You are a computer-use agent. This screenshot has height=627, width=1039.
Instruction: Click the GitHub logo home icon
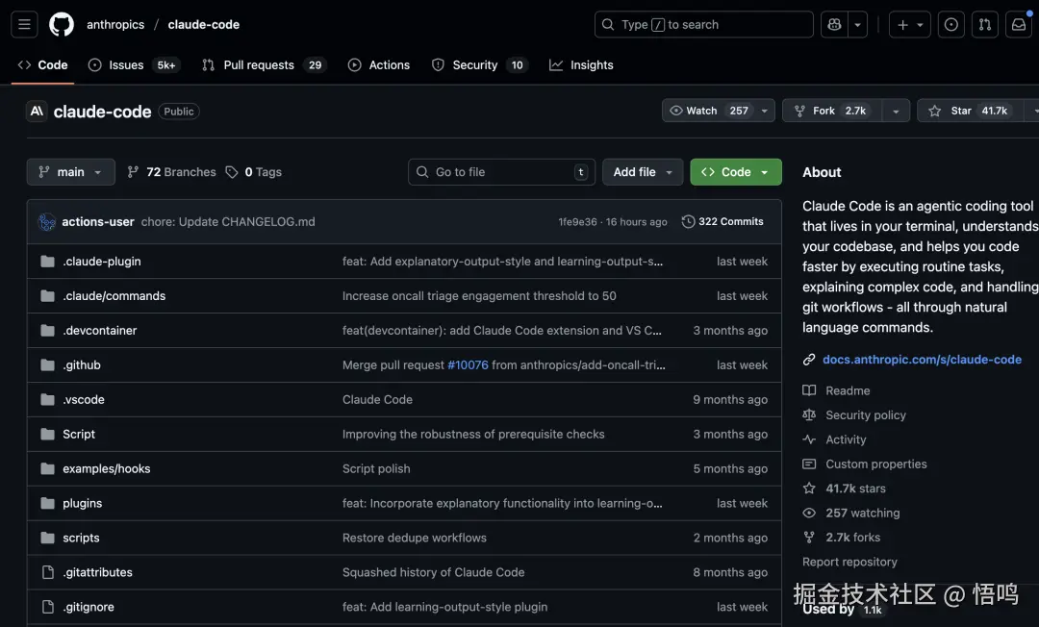62,24
